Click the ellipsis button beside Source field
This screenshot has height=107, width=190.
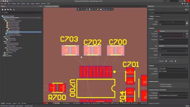[x=186, y=51]
